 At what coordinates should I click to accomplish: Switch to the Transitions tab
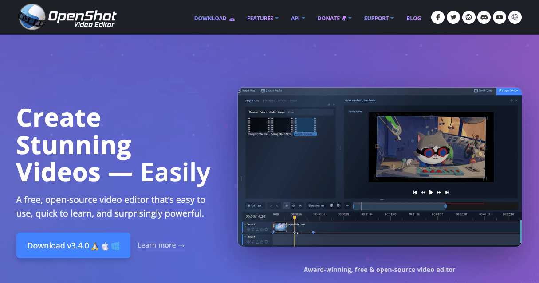268,101
